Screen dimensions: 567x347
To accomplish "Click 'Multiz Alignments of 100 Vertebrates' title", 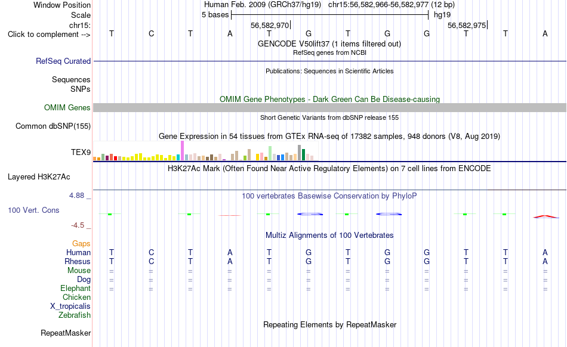I will tap(329, 236).
